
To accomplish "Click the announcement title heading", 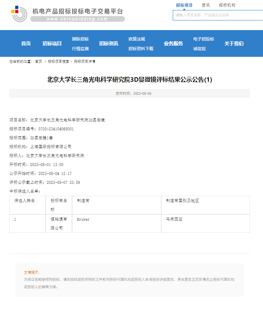I will [130, 79].
